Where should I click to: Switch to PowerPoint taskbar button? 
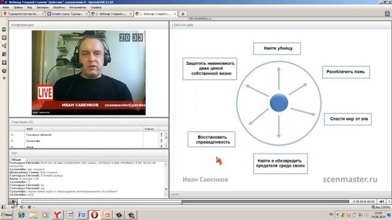coord(107,215)
